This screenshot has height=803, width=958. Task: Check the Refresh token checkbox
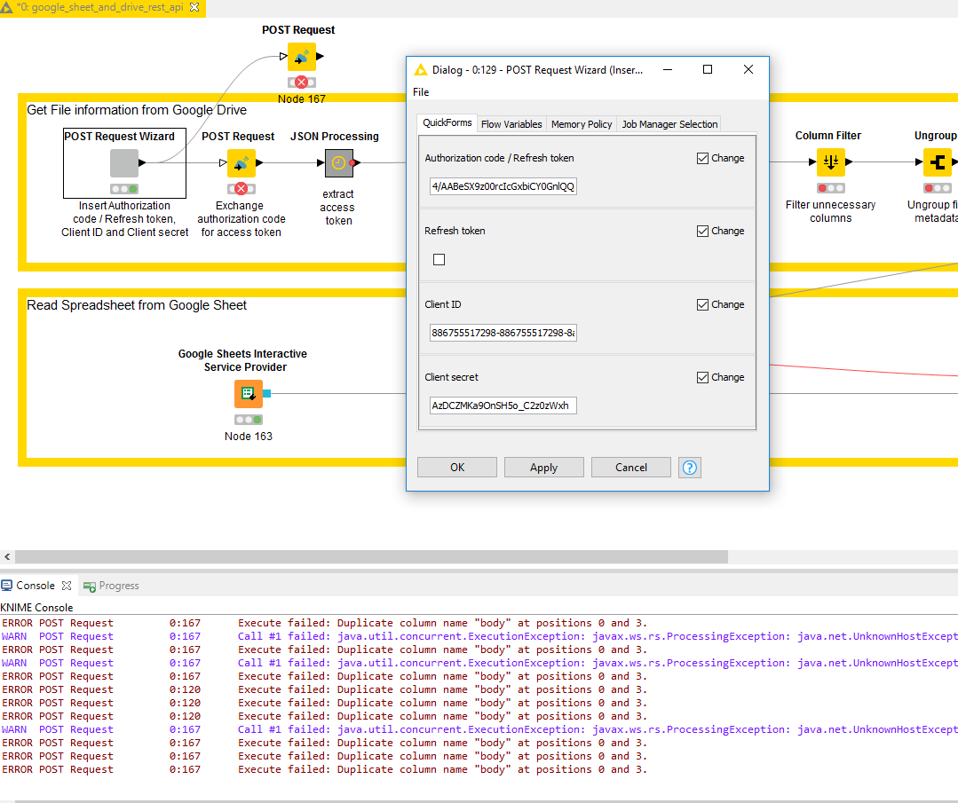pos(439,260)
